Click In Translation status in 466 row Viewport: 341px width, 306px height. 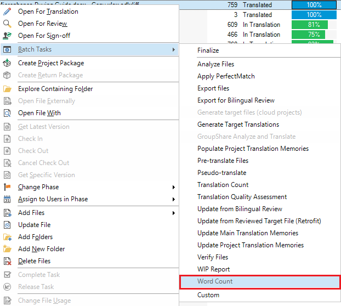coord(262,35)
